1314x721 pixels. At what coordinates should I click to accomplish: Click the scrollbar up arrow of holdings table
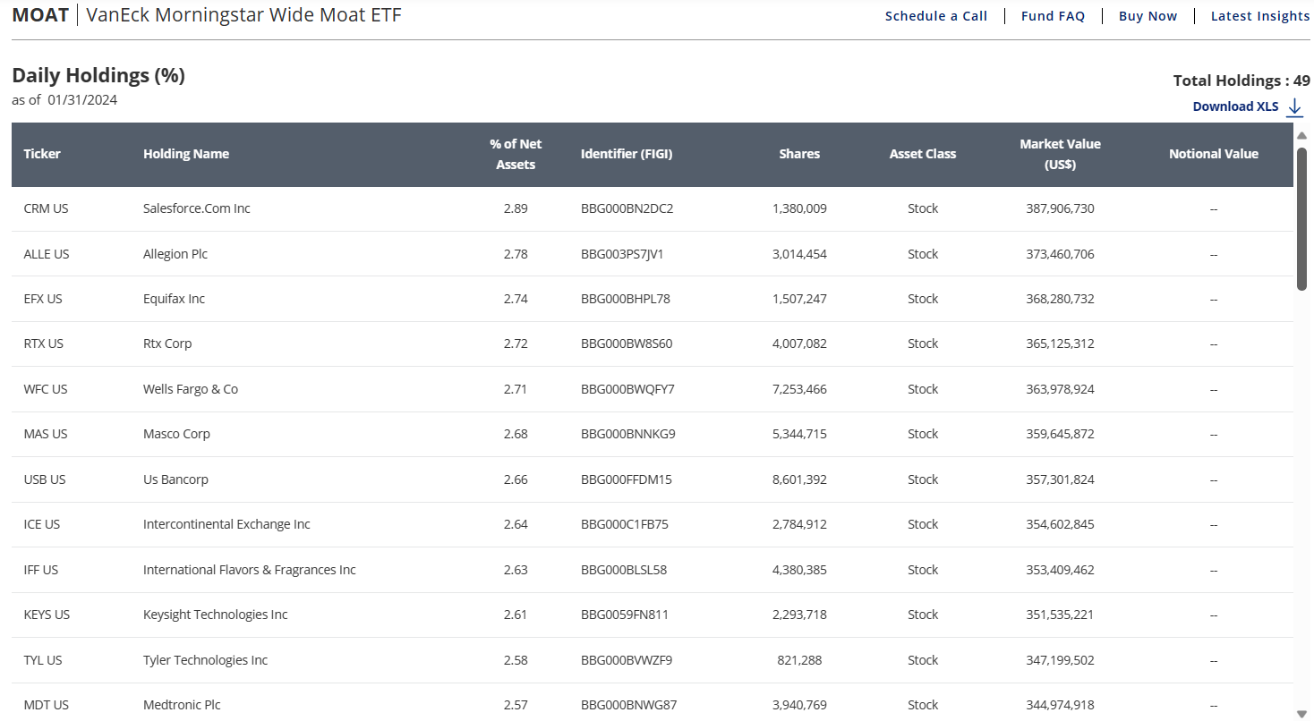(1302, 135)
